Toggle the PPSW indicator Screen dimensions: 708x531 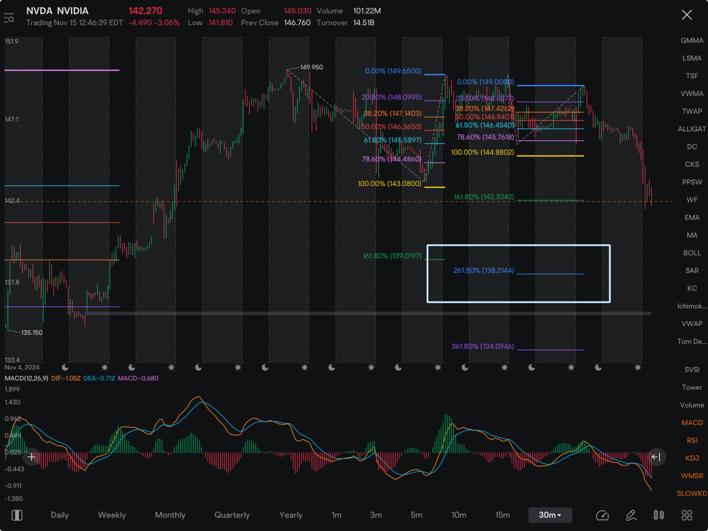coord(692,182)
